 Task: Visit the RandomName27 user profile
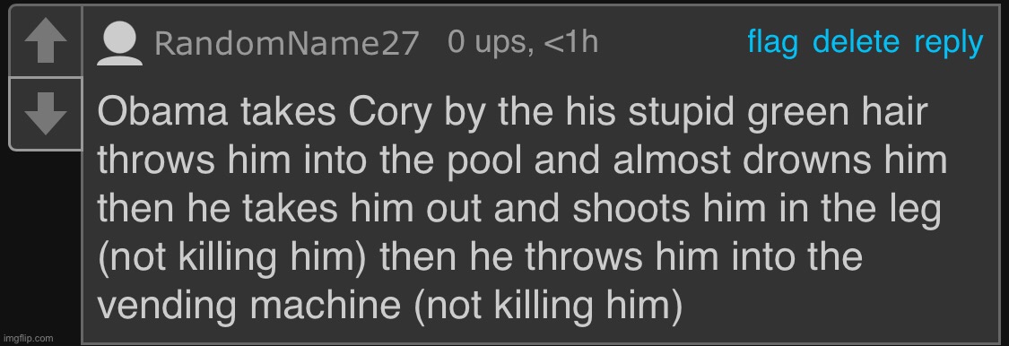coord(287,45)
